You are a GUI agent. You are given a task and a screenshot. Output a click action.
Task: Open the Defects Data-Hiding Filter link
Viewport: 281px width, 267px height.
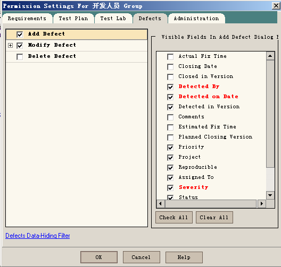pyautogui.click(x=38, y=236)
